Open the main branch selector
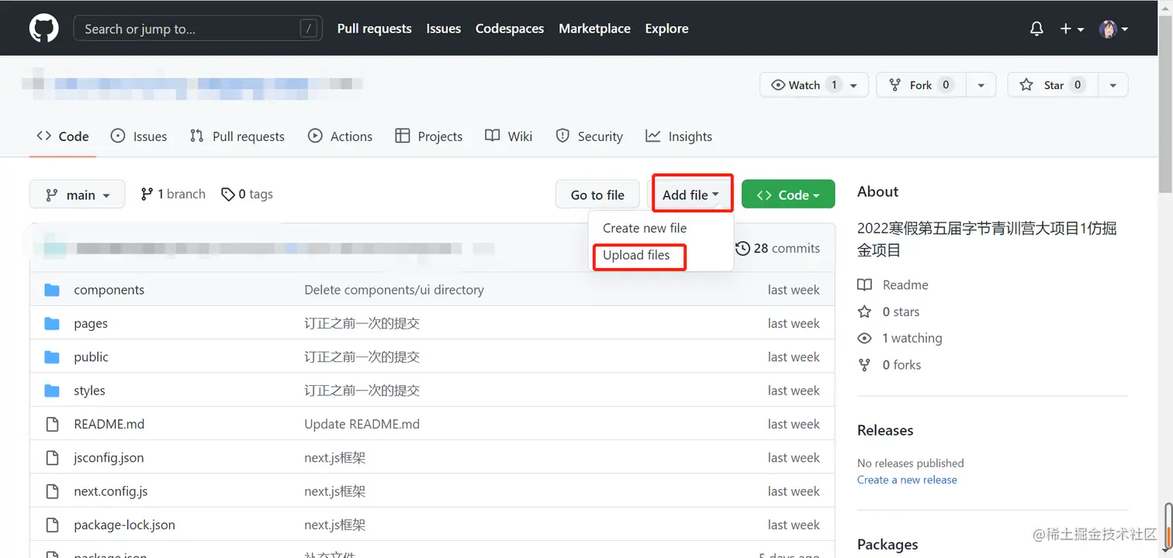 [77, 195]
